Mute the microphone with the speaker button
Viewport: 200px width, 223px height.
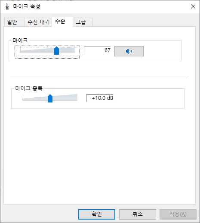click(x=129, y=51)
